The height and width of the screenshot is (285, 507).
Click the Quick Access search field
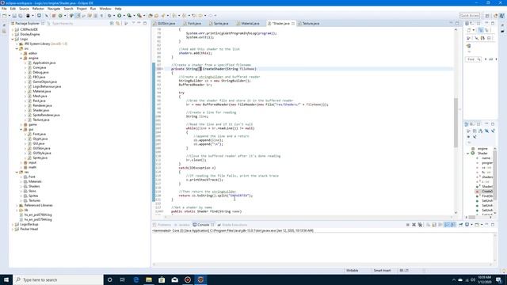click(x=470, y=16)
